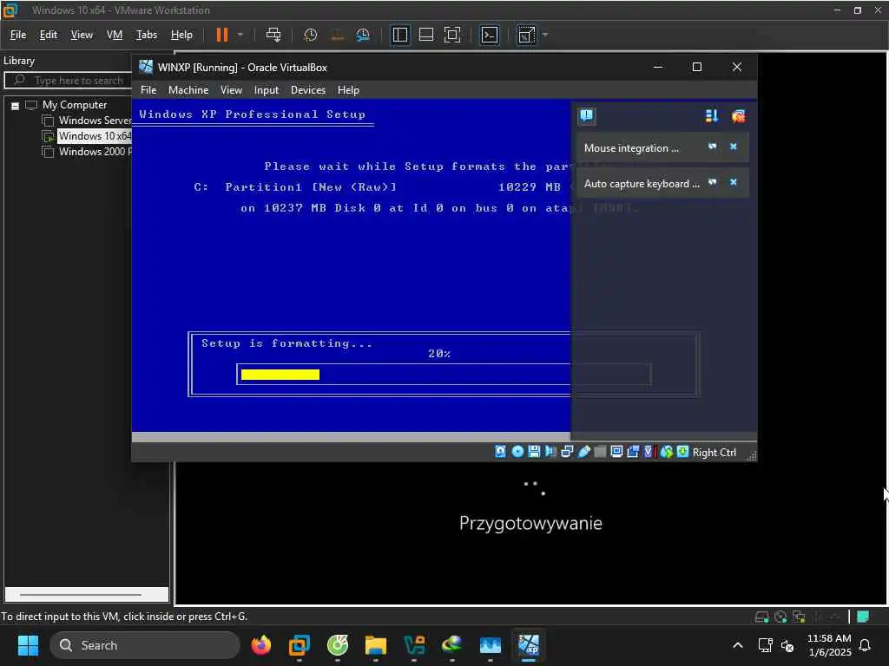The width and height of the screenshot is (889, 666).
Task: Click the shared folders status icon
Action: (x=600, y=451)
